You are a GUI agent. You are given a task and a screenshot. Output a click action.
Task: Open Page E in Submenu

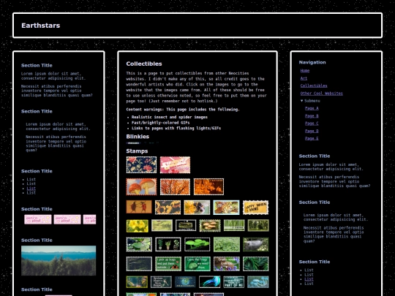click(x=312, y=138)
